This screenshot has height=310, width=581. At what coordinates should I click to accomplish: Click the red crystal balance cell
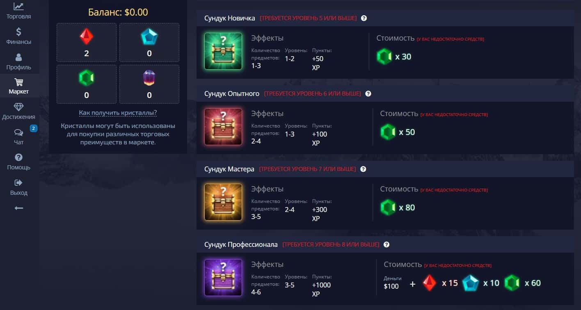(x=87, y=42)
